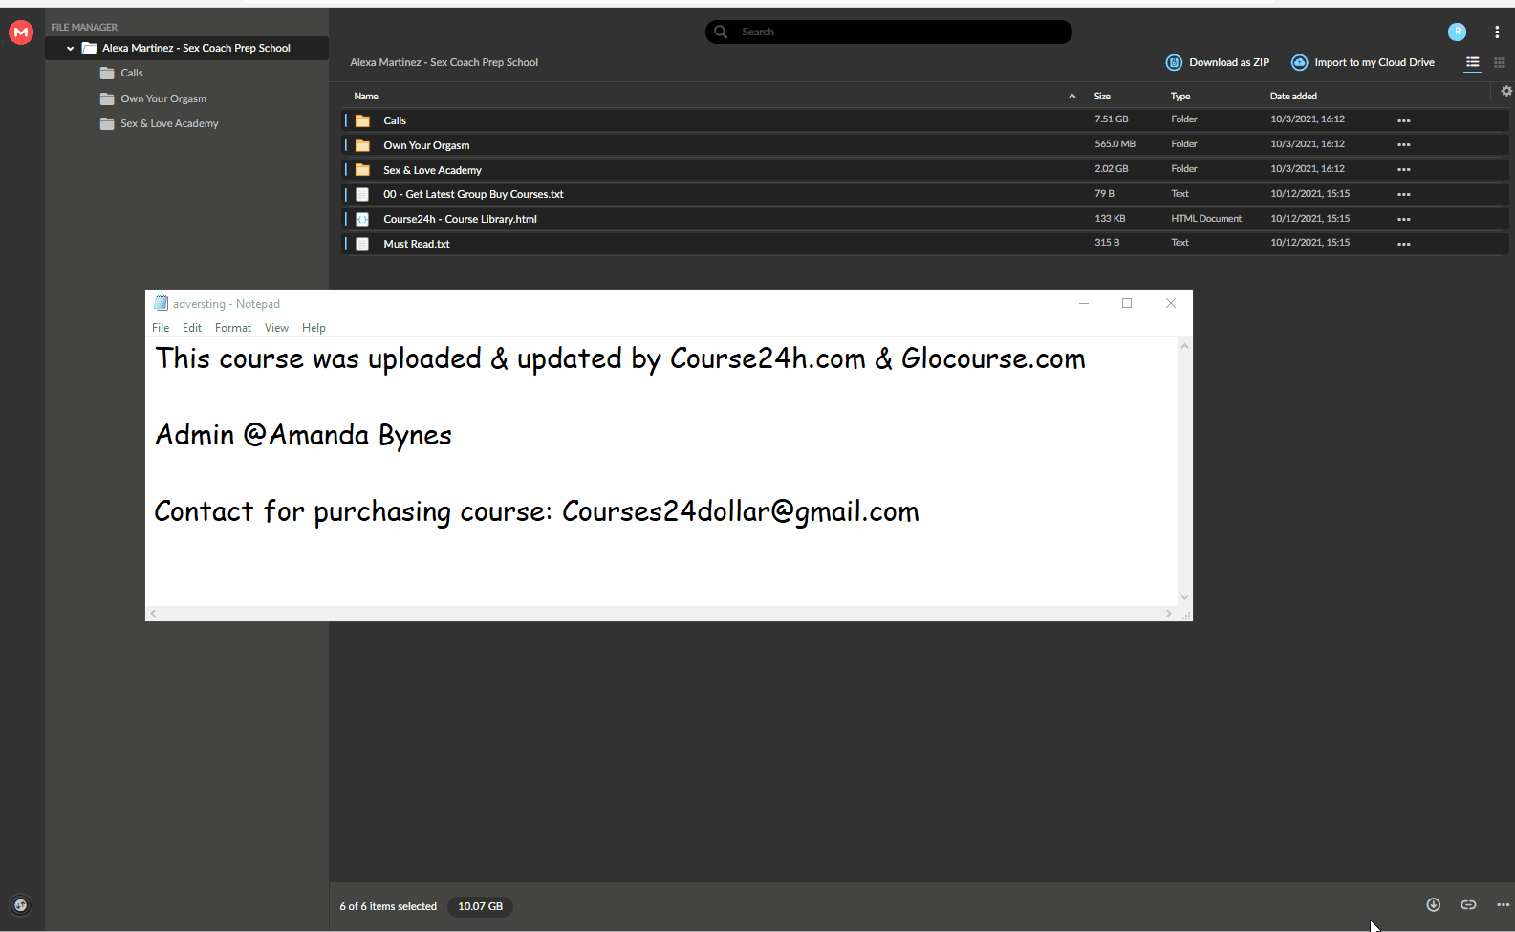Sort by the Name column header
This screenshot has width=1515, height=932.
[366, 96]
